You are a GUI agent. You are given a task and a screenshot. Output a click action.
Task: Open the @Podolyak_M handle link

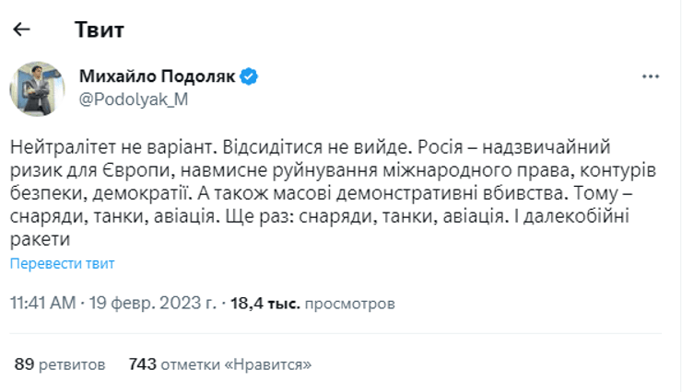[x=134, y=100]
